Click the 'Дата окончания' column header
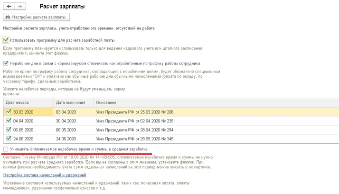The width and height of the screenshot is (339, 194). [70, 102]
